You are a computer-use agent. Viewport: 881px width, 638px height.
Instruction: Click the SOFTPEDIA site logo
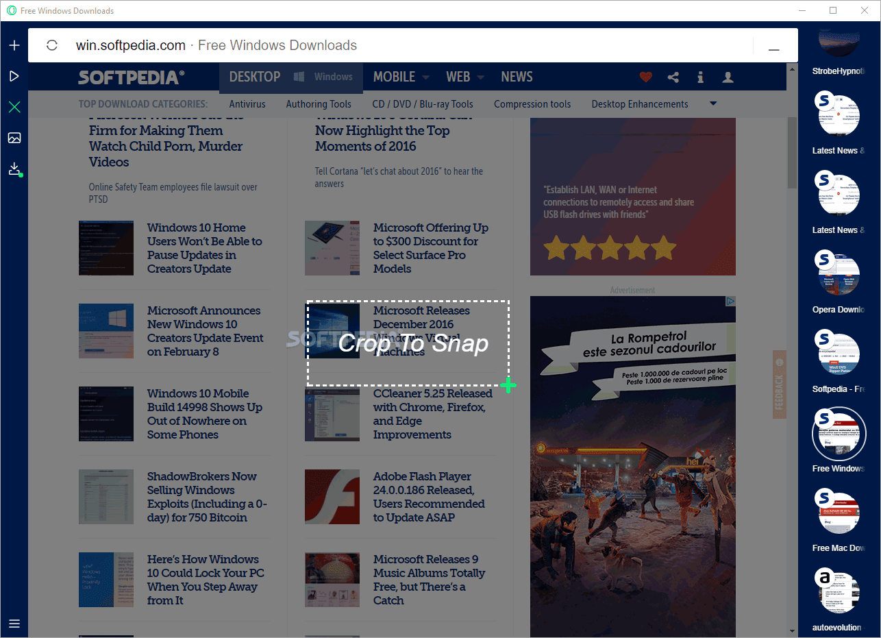(x=132, y=77)
